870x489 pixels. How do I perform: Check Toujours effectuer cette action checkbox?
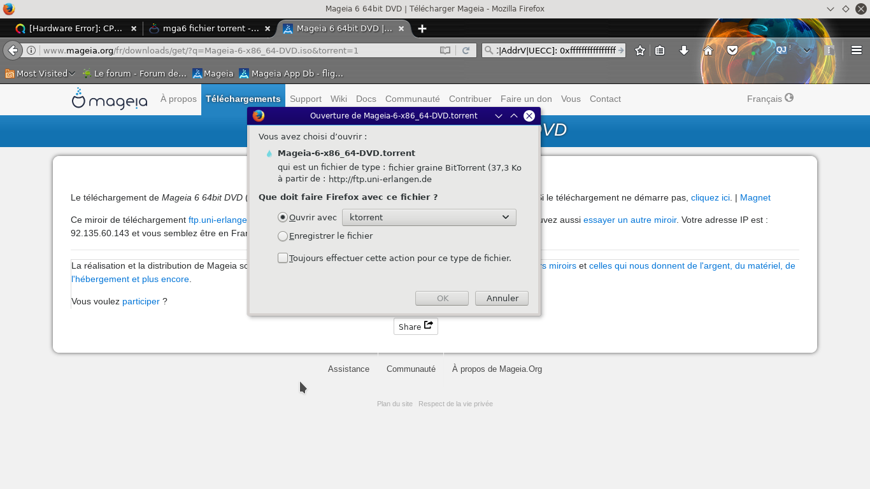283,258
